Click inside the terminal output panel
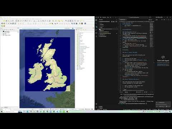This screenshot has height=129, width=172. [136, 99]
